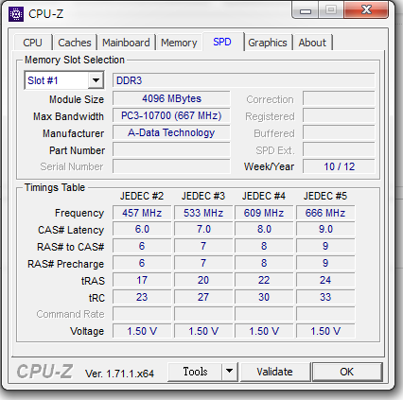Click the JEDEC #4 column header
This screenshot has height=400, width=403.
(x=264, y=196)
